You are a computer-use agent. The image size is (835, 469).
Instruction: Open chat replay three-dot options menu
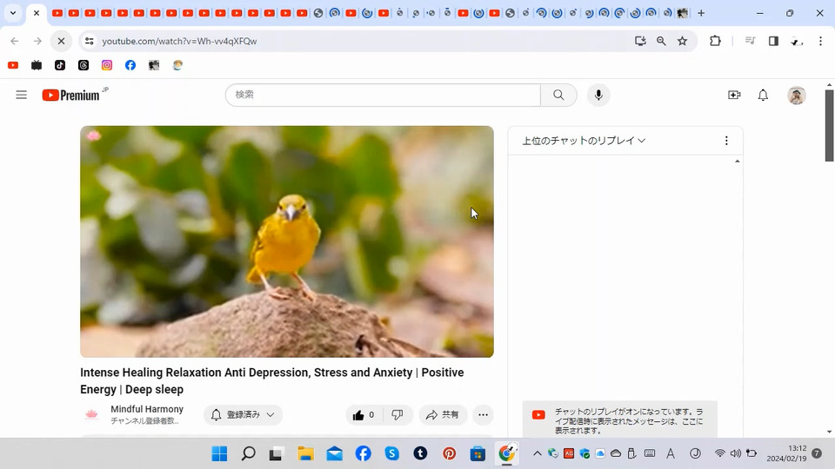click(726, 141)
